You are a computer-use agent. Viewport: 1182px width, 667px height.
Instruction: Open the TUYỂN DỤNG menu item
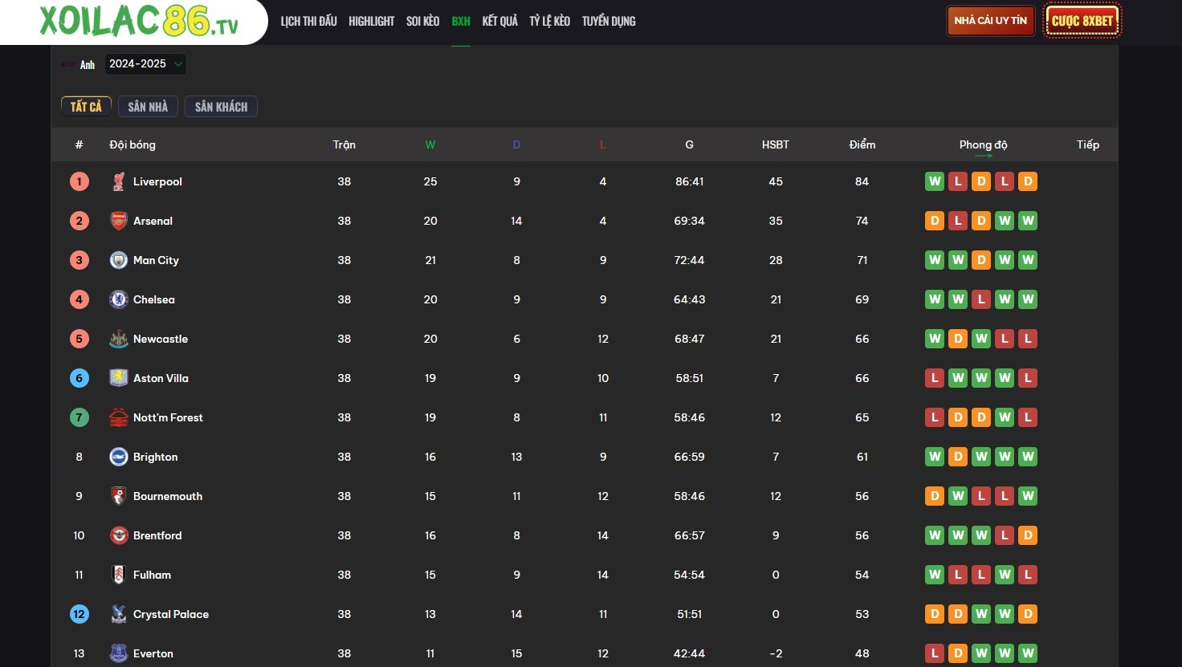(609, 21)
